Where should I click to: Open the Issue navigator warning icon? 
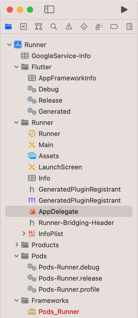click(69, 26)
